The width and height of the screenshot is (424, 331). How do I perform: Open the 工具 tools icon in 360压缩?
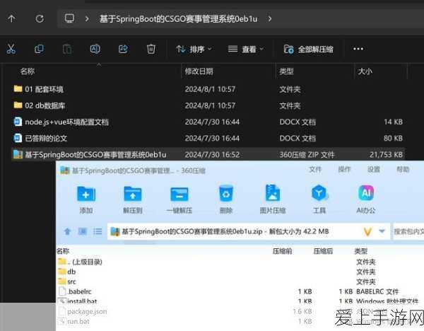tap(319, 199)
